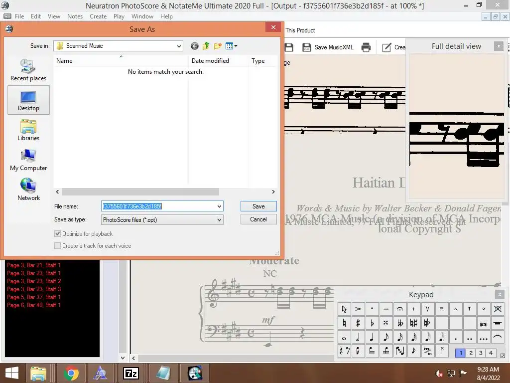The width and height of the screenshot is (510, 383).
Task: Go to My Computer location
Action: point(28,160)
